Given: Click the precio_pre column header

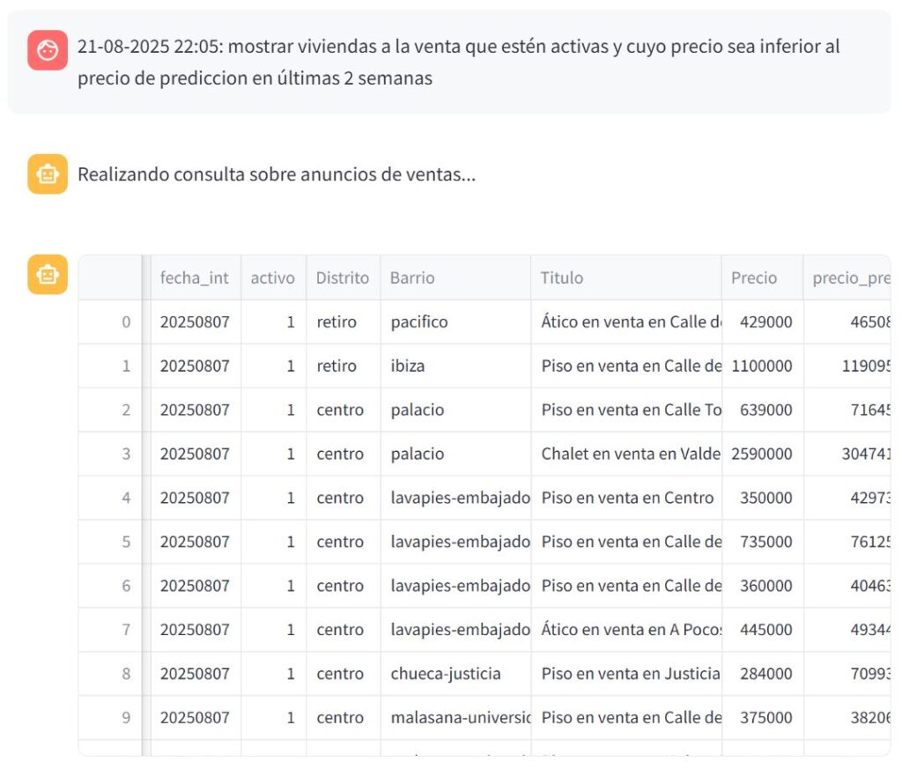Looking at the screenshot, I should click(x=850, y=277).
